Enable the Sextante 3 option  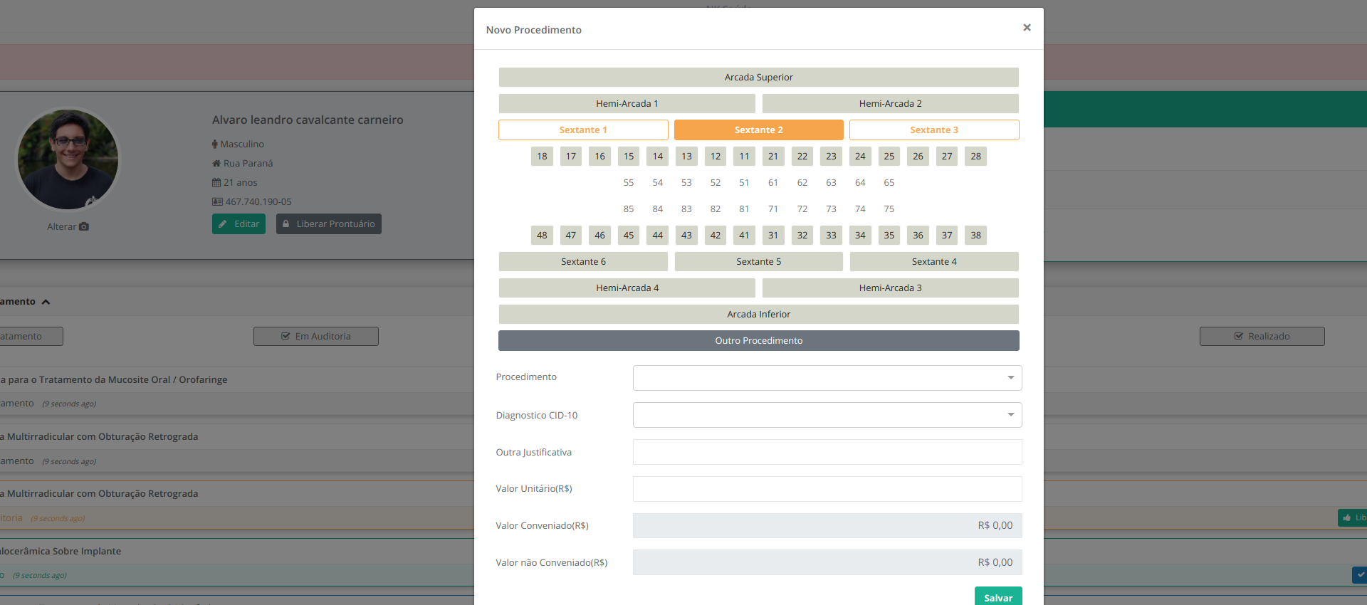coord(933,130)
